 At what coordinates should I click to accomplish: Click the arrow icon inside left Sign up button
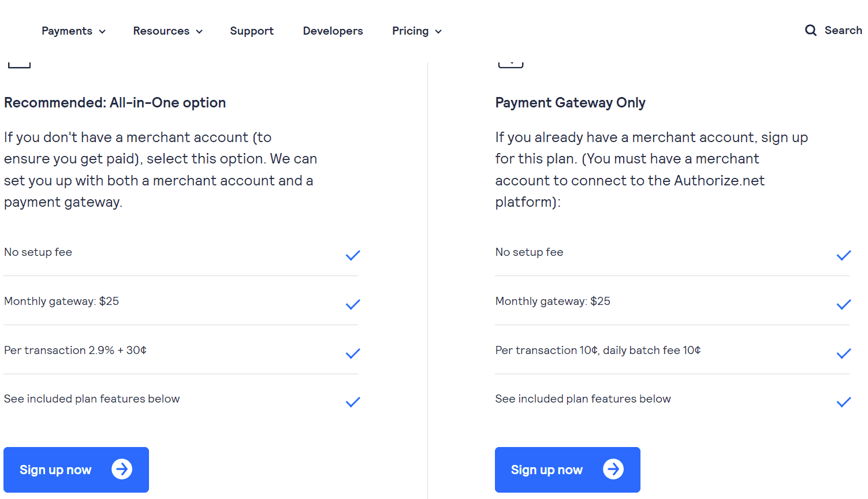click(122, 470)
